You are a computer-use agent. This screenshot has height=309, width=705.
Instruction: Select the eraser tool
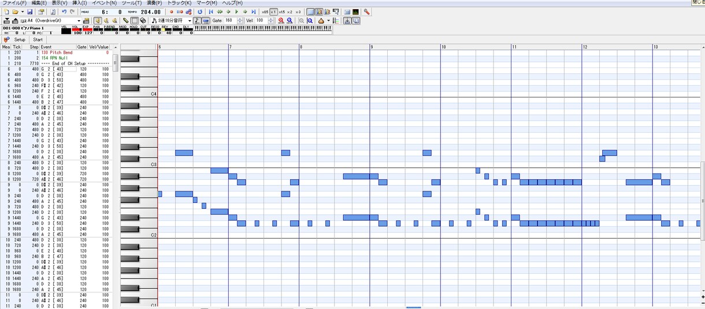[143, 20]
